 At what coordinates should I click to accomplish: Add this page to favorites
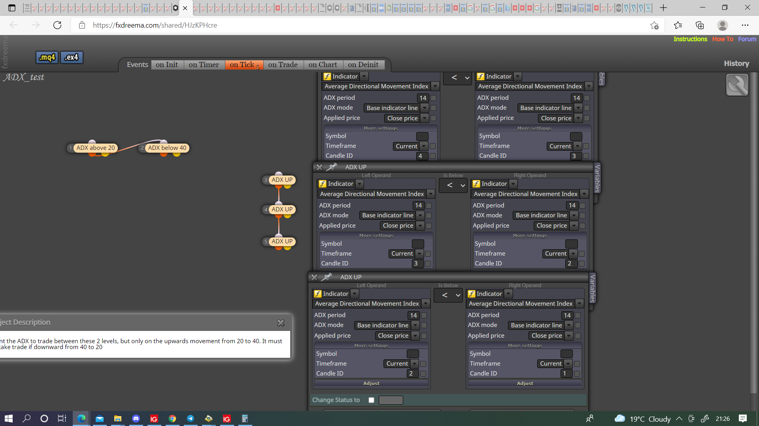tap(654, 25)
